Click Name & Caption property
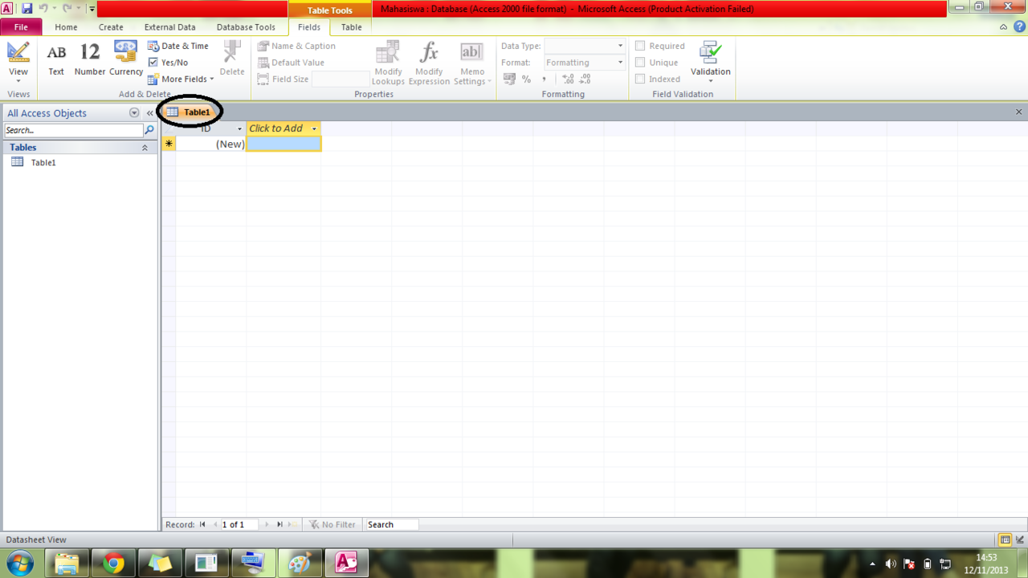Image resolution: width=1028 pixels, height=578 pixels. point(296,47)
